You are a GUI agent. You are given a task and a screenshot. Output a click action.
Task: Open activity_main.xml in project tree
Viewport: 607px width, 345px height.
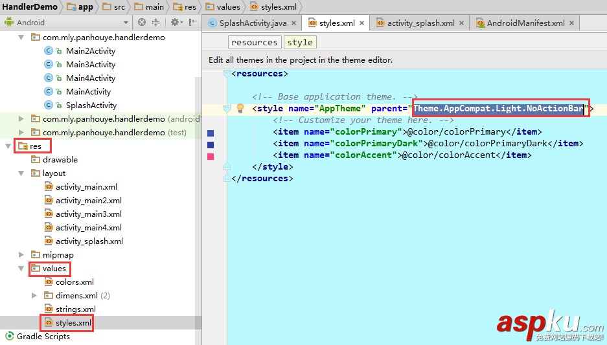tap(86, 187)
